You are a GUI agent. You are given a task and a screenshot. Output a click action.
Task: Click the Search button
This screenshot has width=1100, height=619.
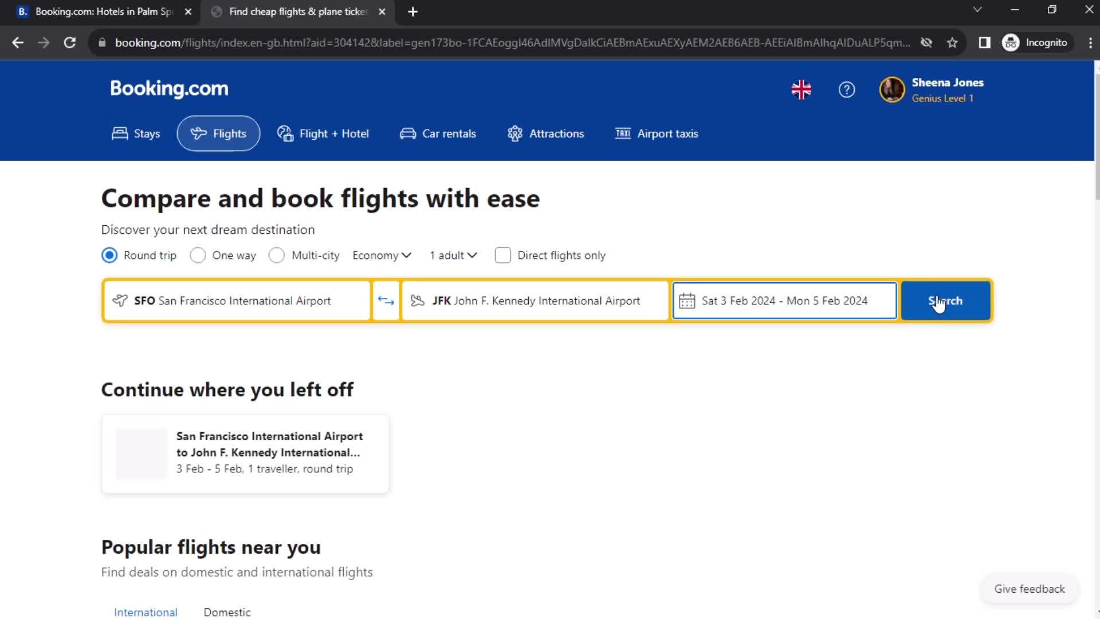pos(945,301)
